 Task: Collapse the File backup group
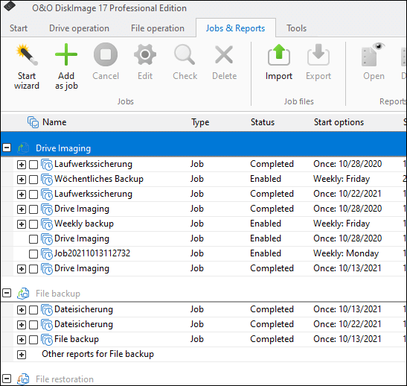(7, 293)
